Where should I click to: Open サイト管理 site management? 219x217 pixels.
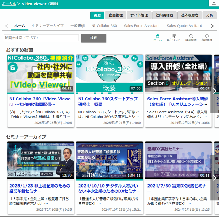pos(139,15)
